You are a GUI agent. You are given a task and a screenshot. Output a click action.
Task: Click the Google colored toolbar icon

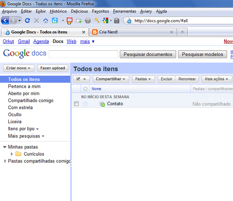(x=105, y=21)
